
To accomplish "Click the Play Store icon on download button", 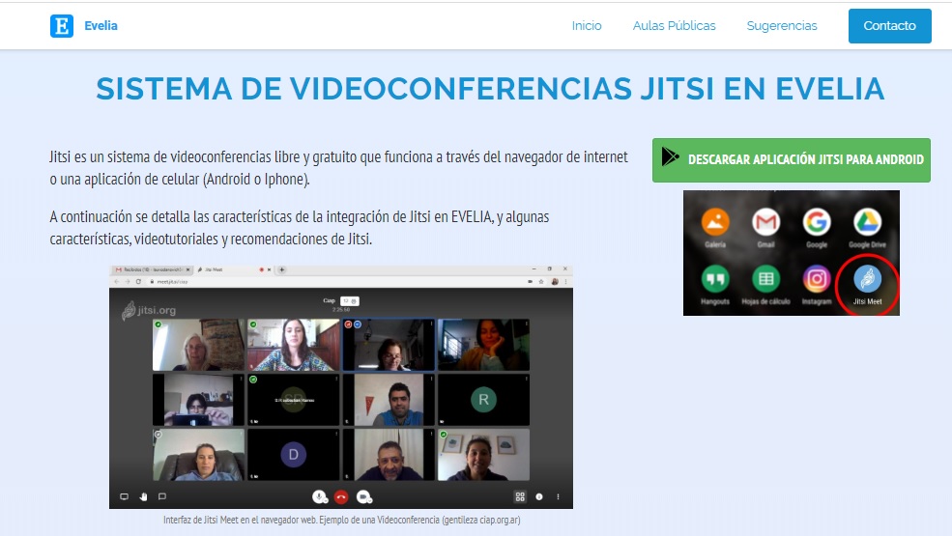I will [x=671, y=156].
